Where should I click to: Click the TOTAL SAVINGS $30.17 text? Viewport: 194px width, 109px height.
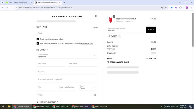coord(119,62)
